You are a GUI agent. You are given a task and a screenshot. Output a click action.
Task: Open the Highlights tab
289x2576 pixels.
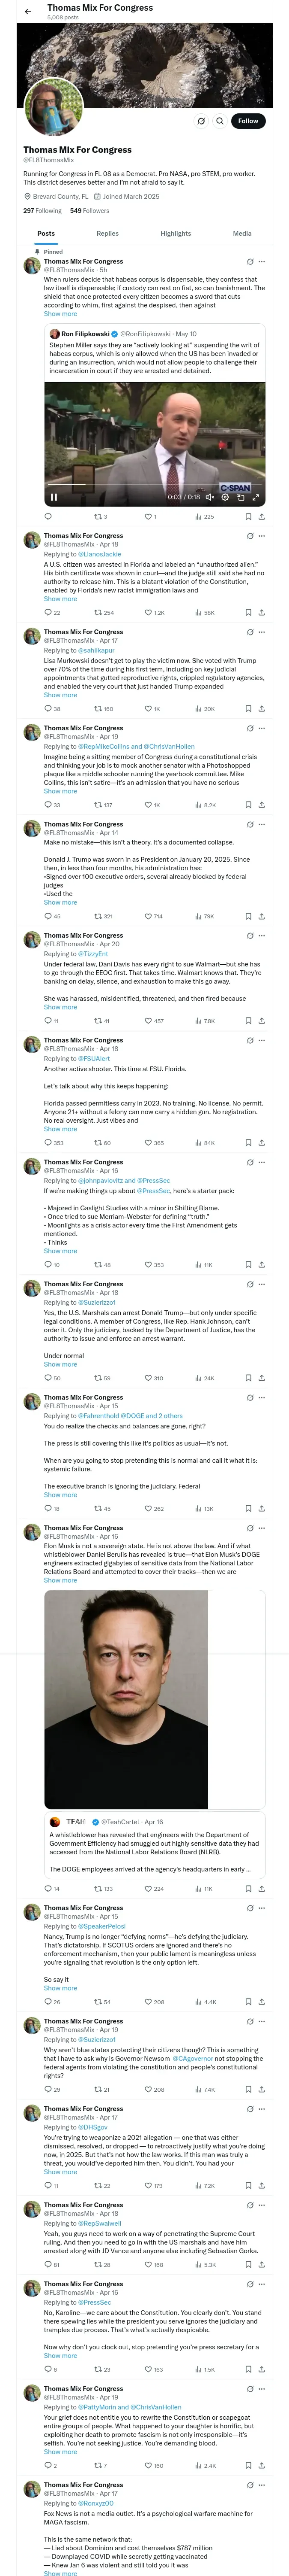click(x=176, y=233)
